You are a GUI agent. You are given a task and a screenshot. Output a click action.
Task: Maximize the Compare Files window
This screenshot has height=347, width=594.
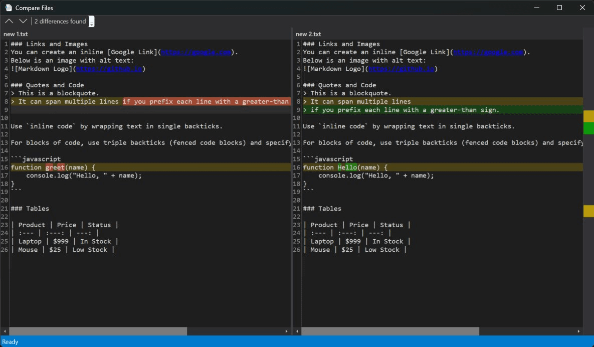(559, 8)
